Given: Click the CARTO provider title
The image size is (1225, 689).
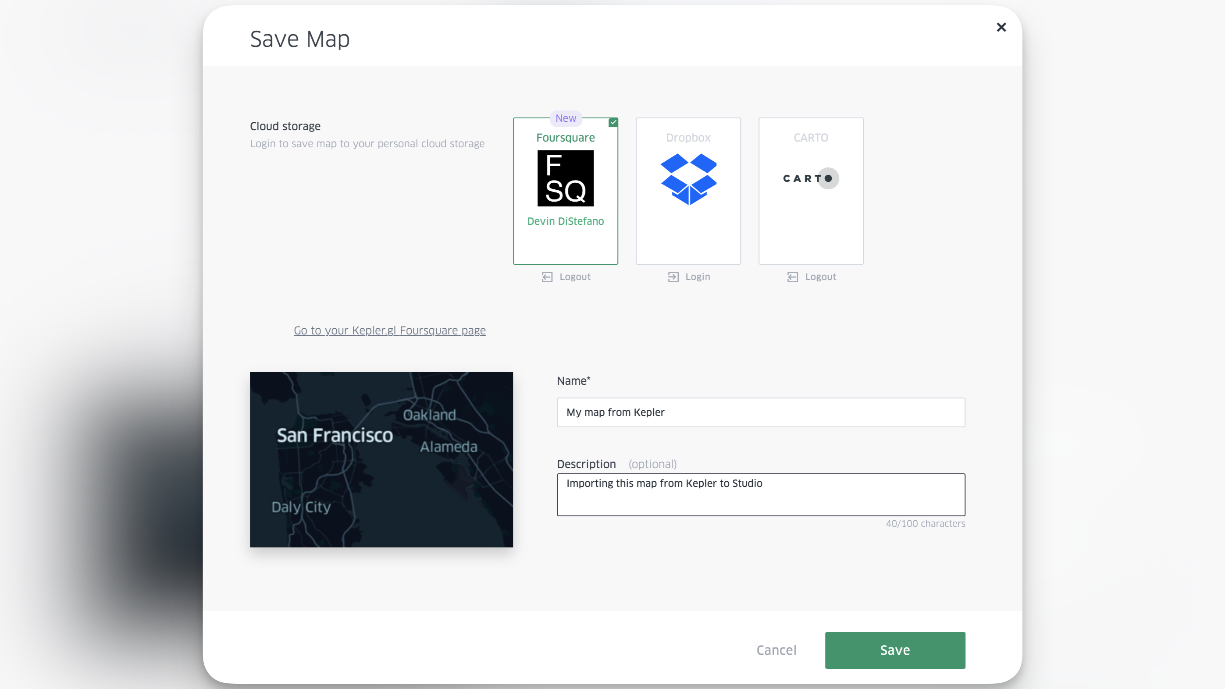Looking at the screenshot, I should point(811,138).
